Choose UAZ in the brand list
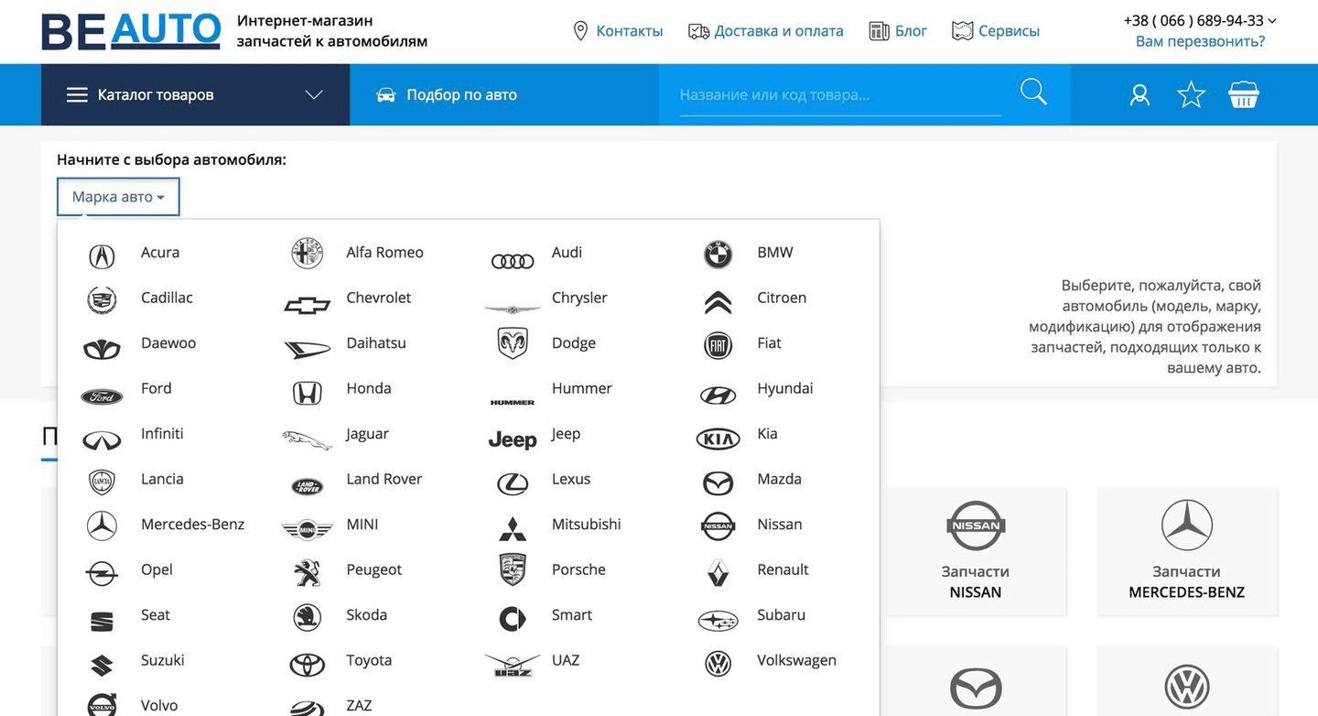The image size is (1318, 716). coord(566,660)
